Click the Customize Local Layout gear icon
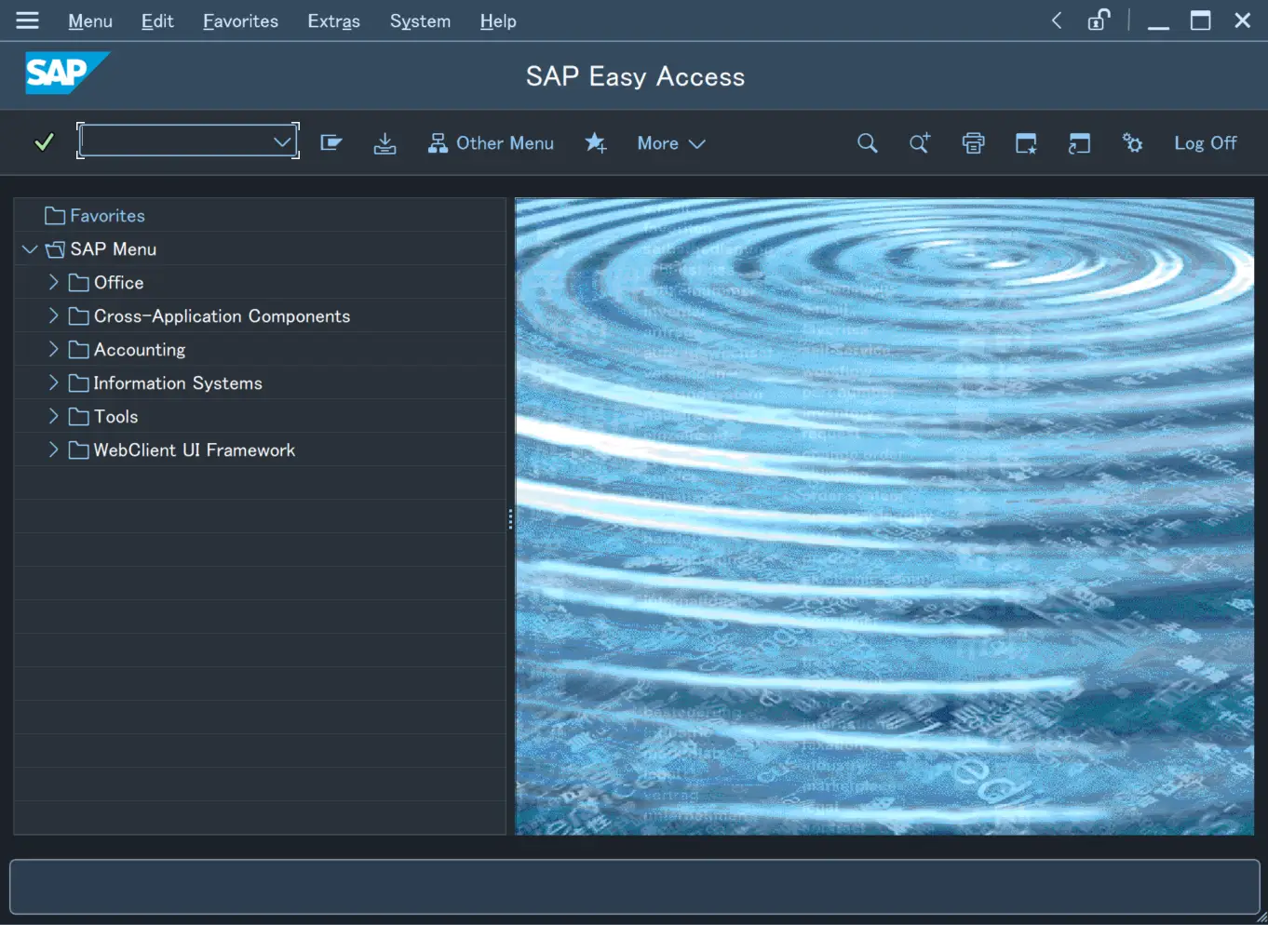This screenshot has height=925, width=1268. point(1132,142)
